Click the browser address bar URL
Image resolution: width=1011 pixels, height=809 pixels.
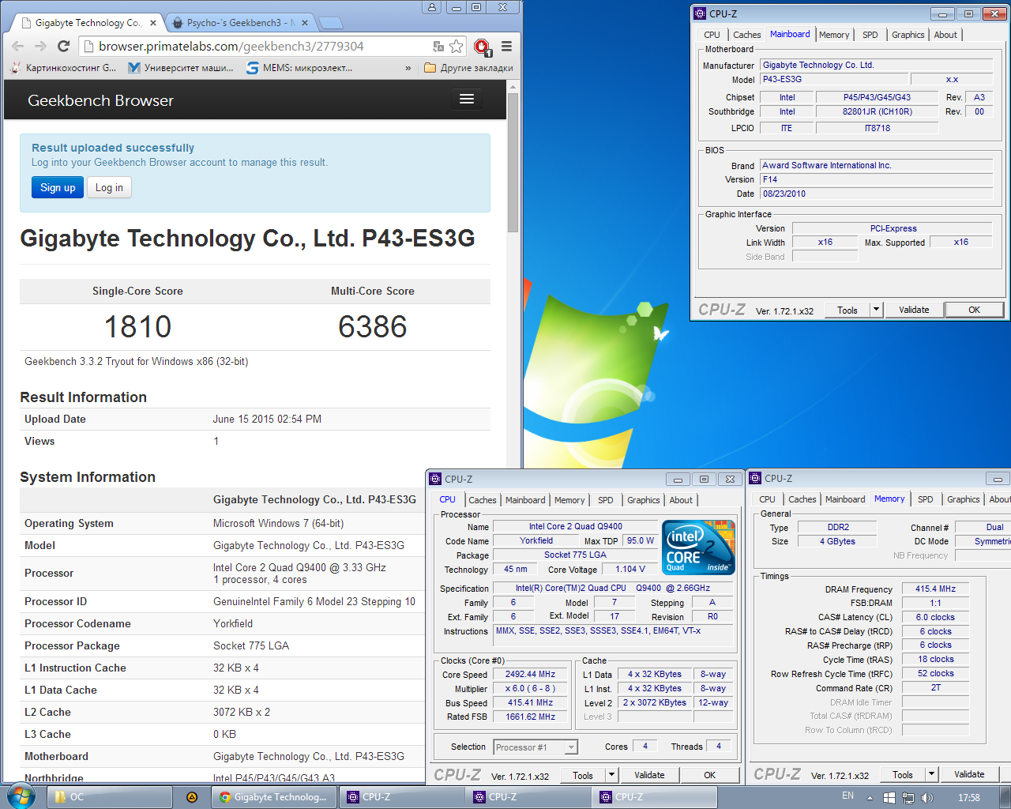pyautogui.click(x=231, y=47)
